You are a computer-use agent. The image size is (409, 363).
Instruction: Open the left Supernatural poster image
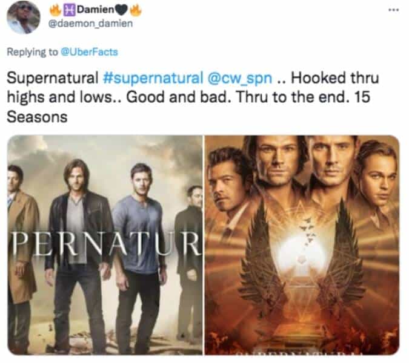click(x=105, y=245)
